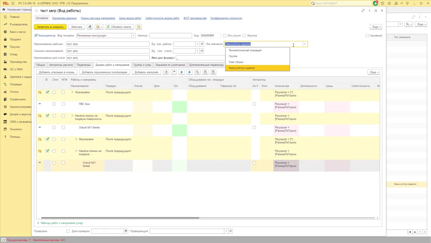
Task: Collapse the Тип элемента dropdown arrow
Action: tap(305, 44)
